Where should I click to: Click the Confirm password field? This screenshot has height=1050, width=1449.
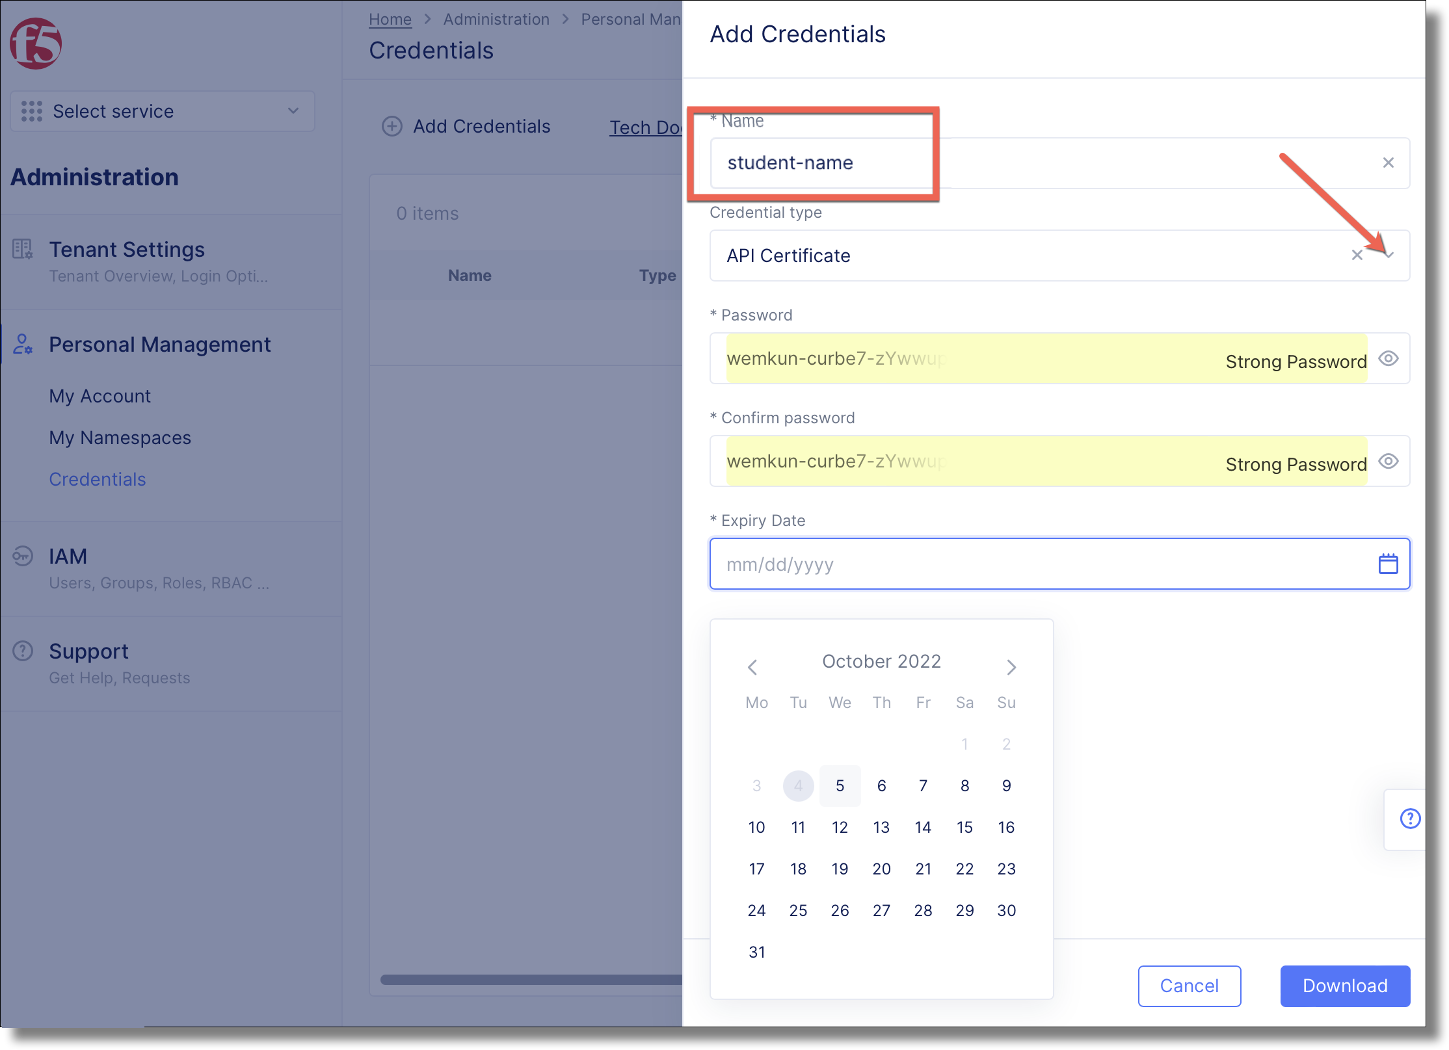(x=1060, y=461)
